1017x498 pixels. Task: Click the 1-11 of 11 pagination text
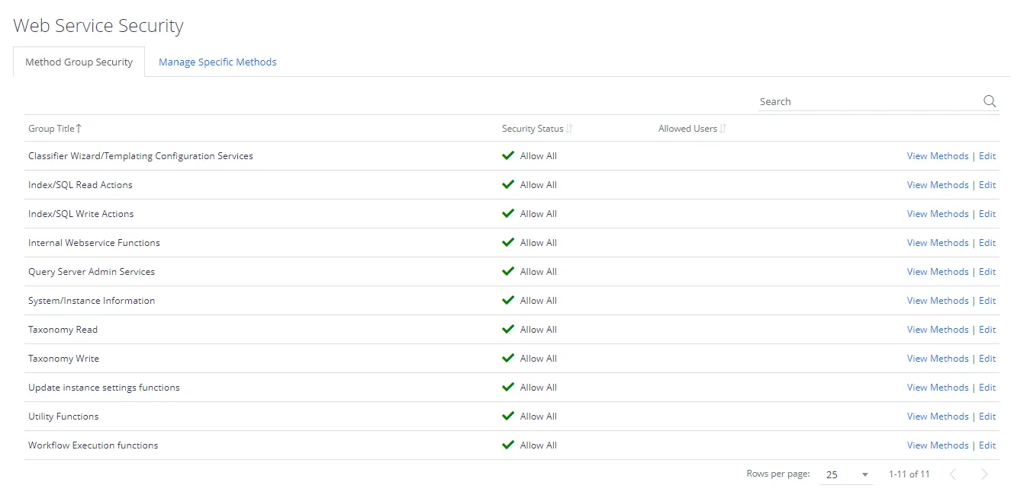tap(909, 474)
